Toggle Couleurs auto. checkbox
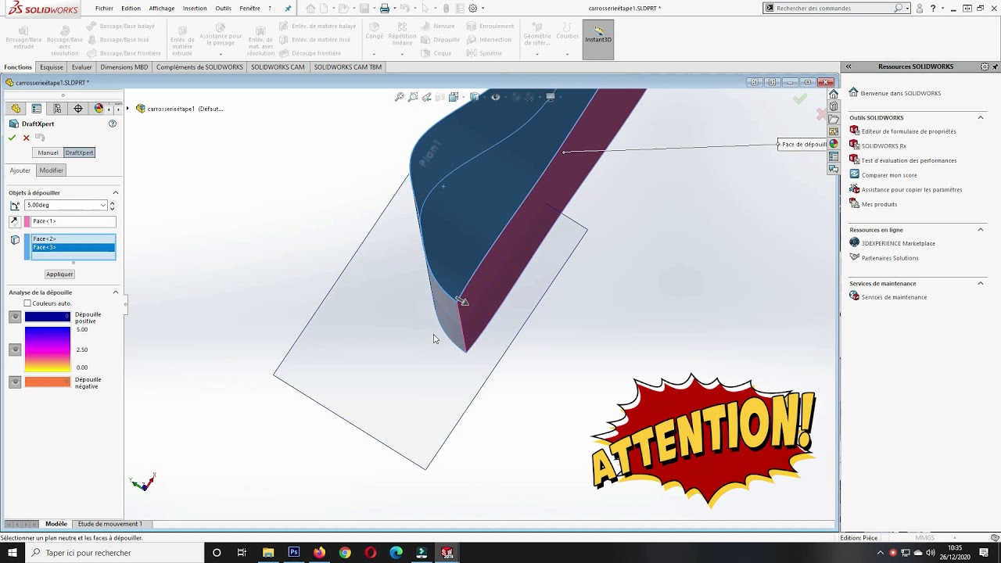1001x563 pixels. pyautogui.click(x=27, y=303)
